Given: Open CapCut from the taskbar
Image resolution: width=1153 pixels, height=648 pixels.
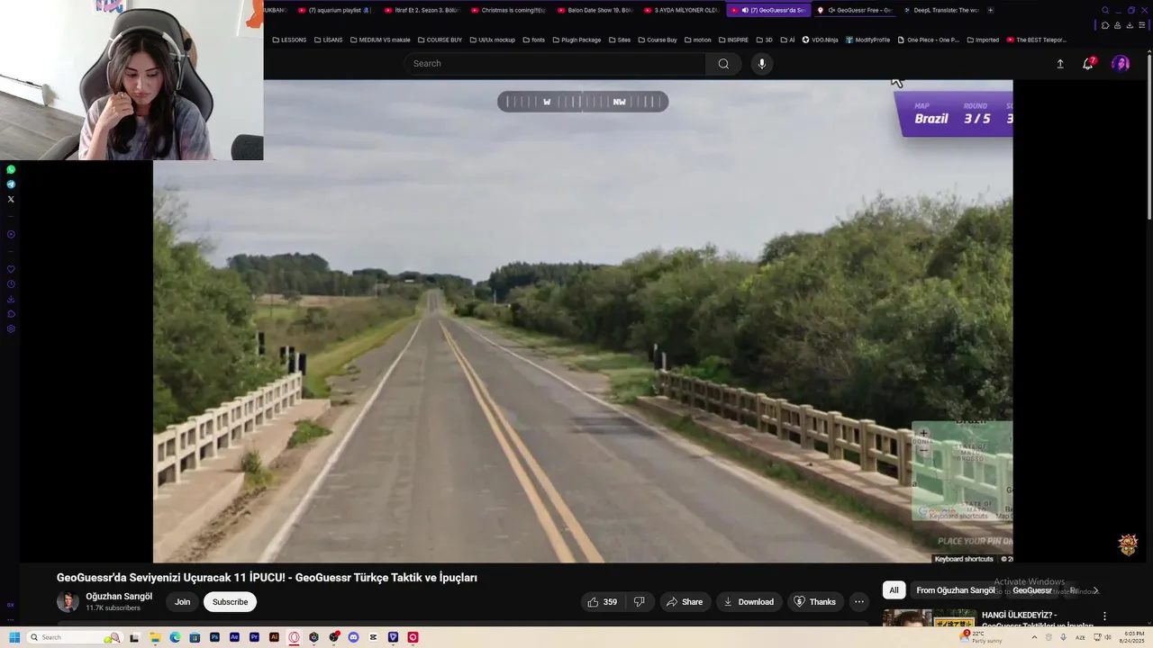Looking at the screenshot, I should pos(373,637).
